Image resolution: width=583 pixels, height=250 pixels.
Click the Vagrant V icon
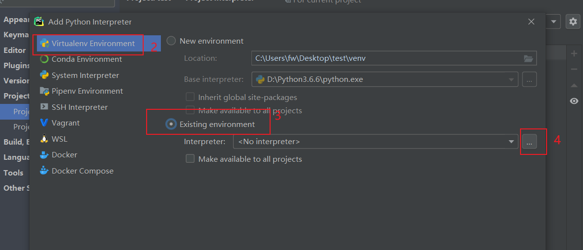(x=44, y=123)
